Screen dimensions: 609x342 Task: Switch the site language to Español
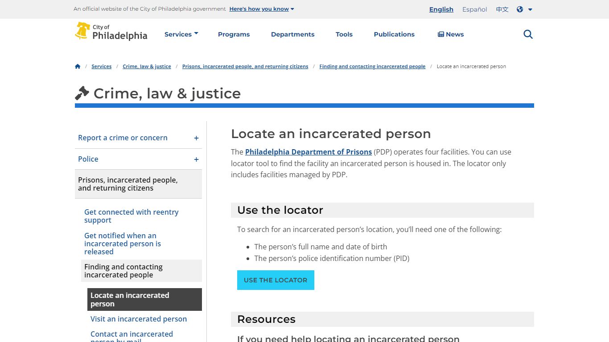pyautogui.click(x=474, y=9)
